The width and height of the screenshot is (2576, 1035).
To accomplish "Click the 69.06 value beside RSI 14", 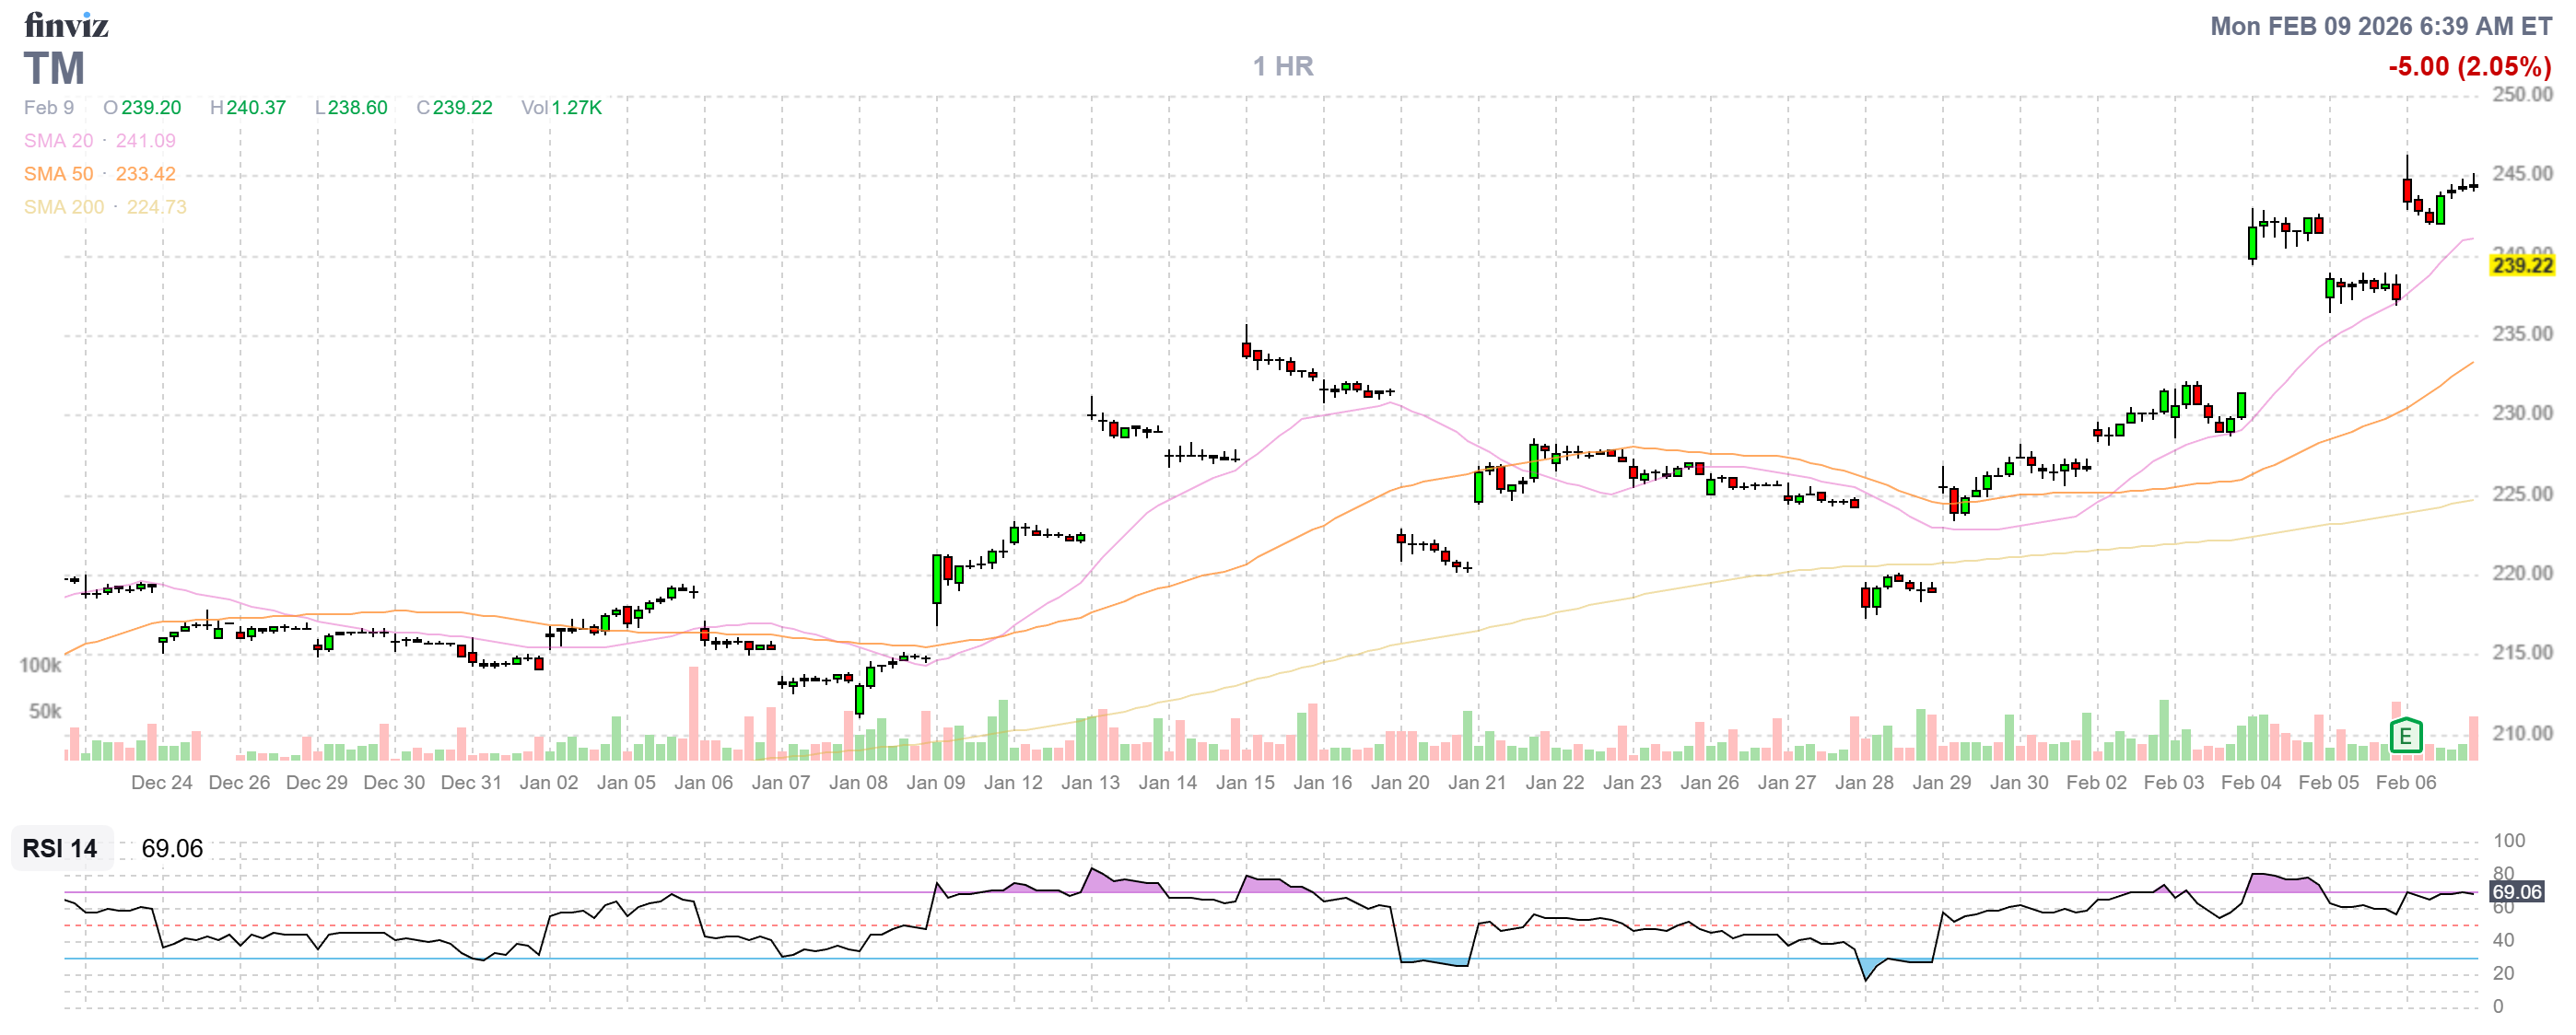I will click(172, 848).
